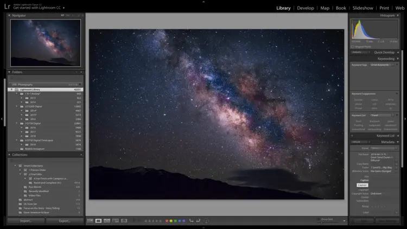Image resolution: width=407 pixels, height=229 pixels.
Task: Click the Export button
Action: [65, 221]
